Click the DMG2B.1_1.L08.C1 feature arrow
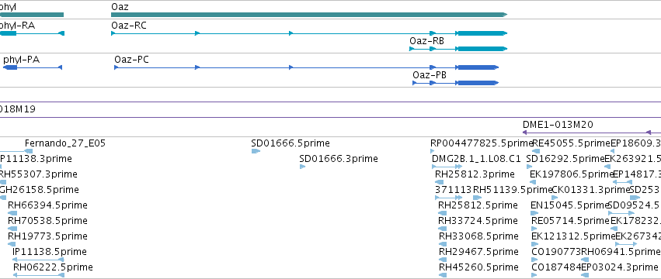This screenshot has width=661, height=279. click(x=447, y=167)
